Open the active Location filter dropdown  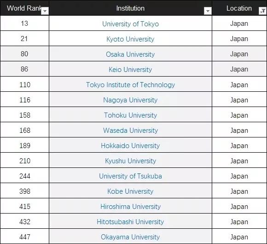(x=262, y=11)
